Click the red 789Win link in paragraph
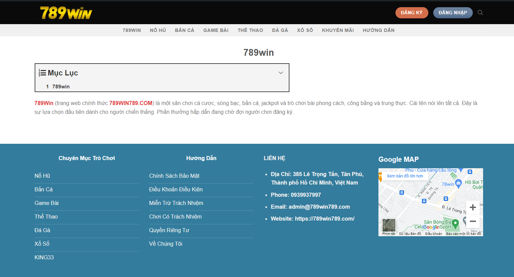This screenshot has height=277, width=514. coord(44,103)
